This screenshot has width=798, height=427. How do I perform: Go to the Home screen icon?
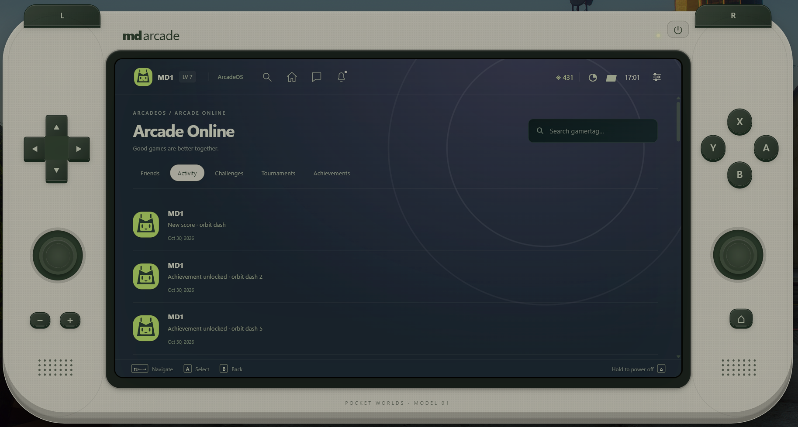pyautogui.click(x=292, y=77)
